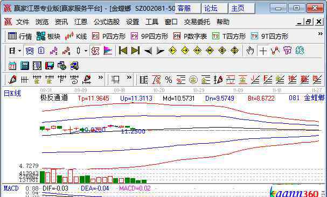The image size is (327, 197).
Task: Jump to first bar with skip-back icon
Action: [x=123, y=51]
